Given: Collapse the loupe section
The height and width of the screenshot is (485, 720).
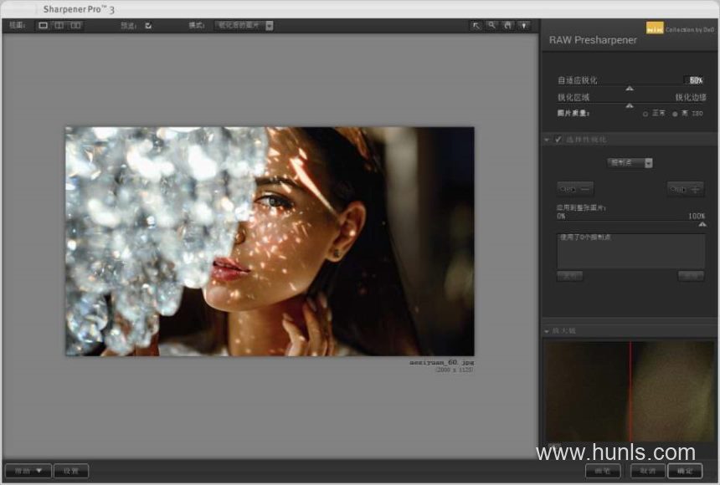Looking at the screenshot, I should tap(547, 331).
